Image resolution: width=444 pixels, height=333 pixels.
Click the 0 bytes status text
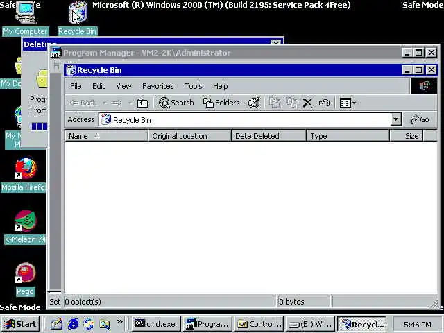tap(291, 302)
